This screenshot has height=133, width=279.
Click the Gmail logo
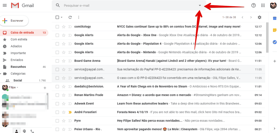point(22,5)
